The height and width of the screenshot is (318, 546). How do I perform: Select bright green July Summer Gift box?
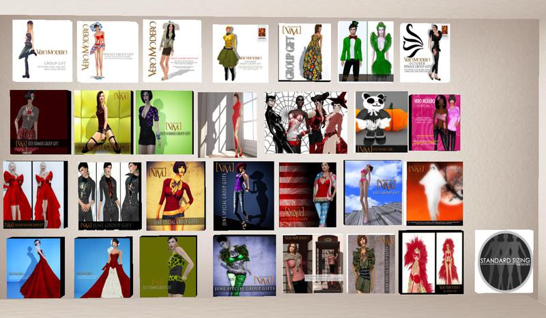tap(164, 122)
